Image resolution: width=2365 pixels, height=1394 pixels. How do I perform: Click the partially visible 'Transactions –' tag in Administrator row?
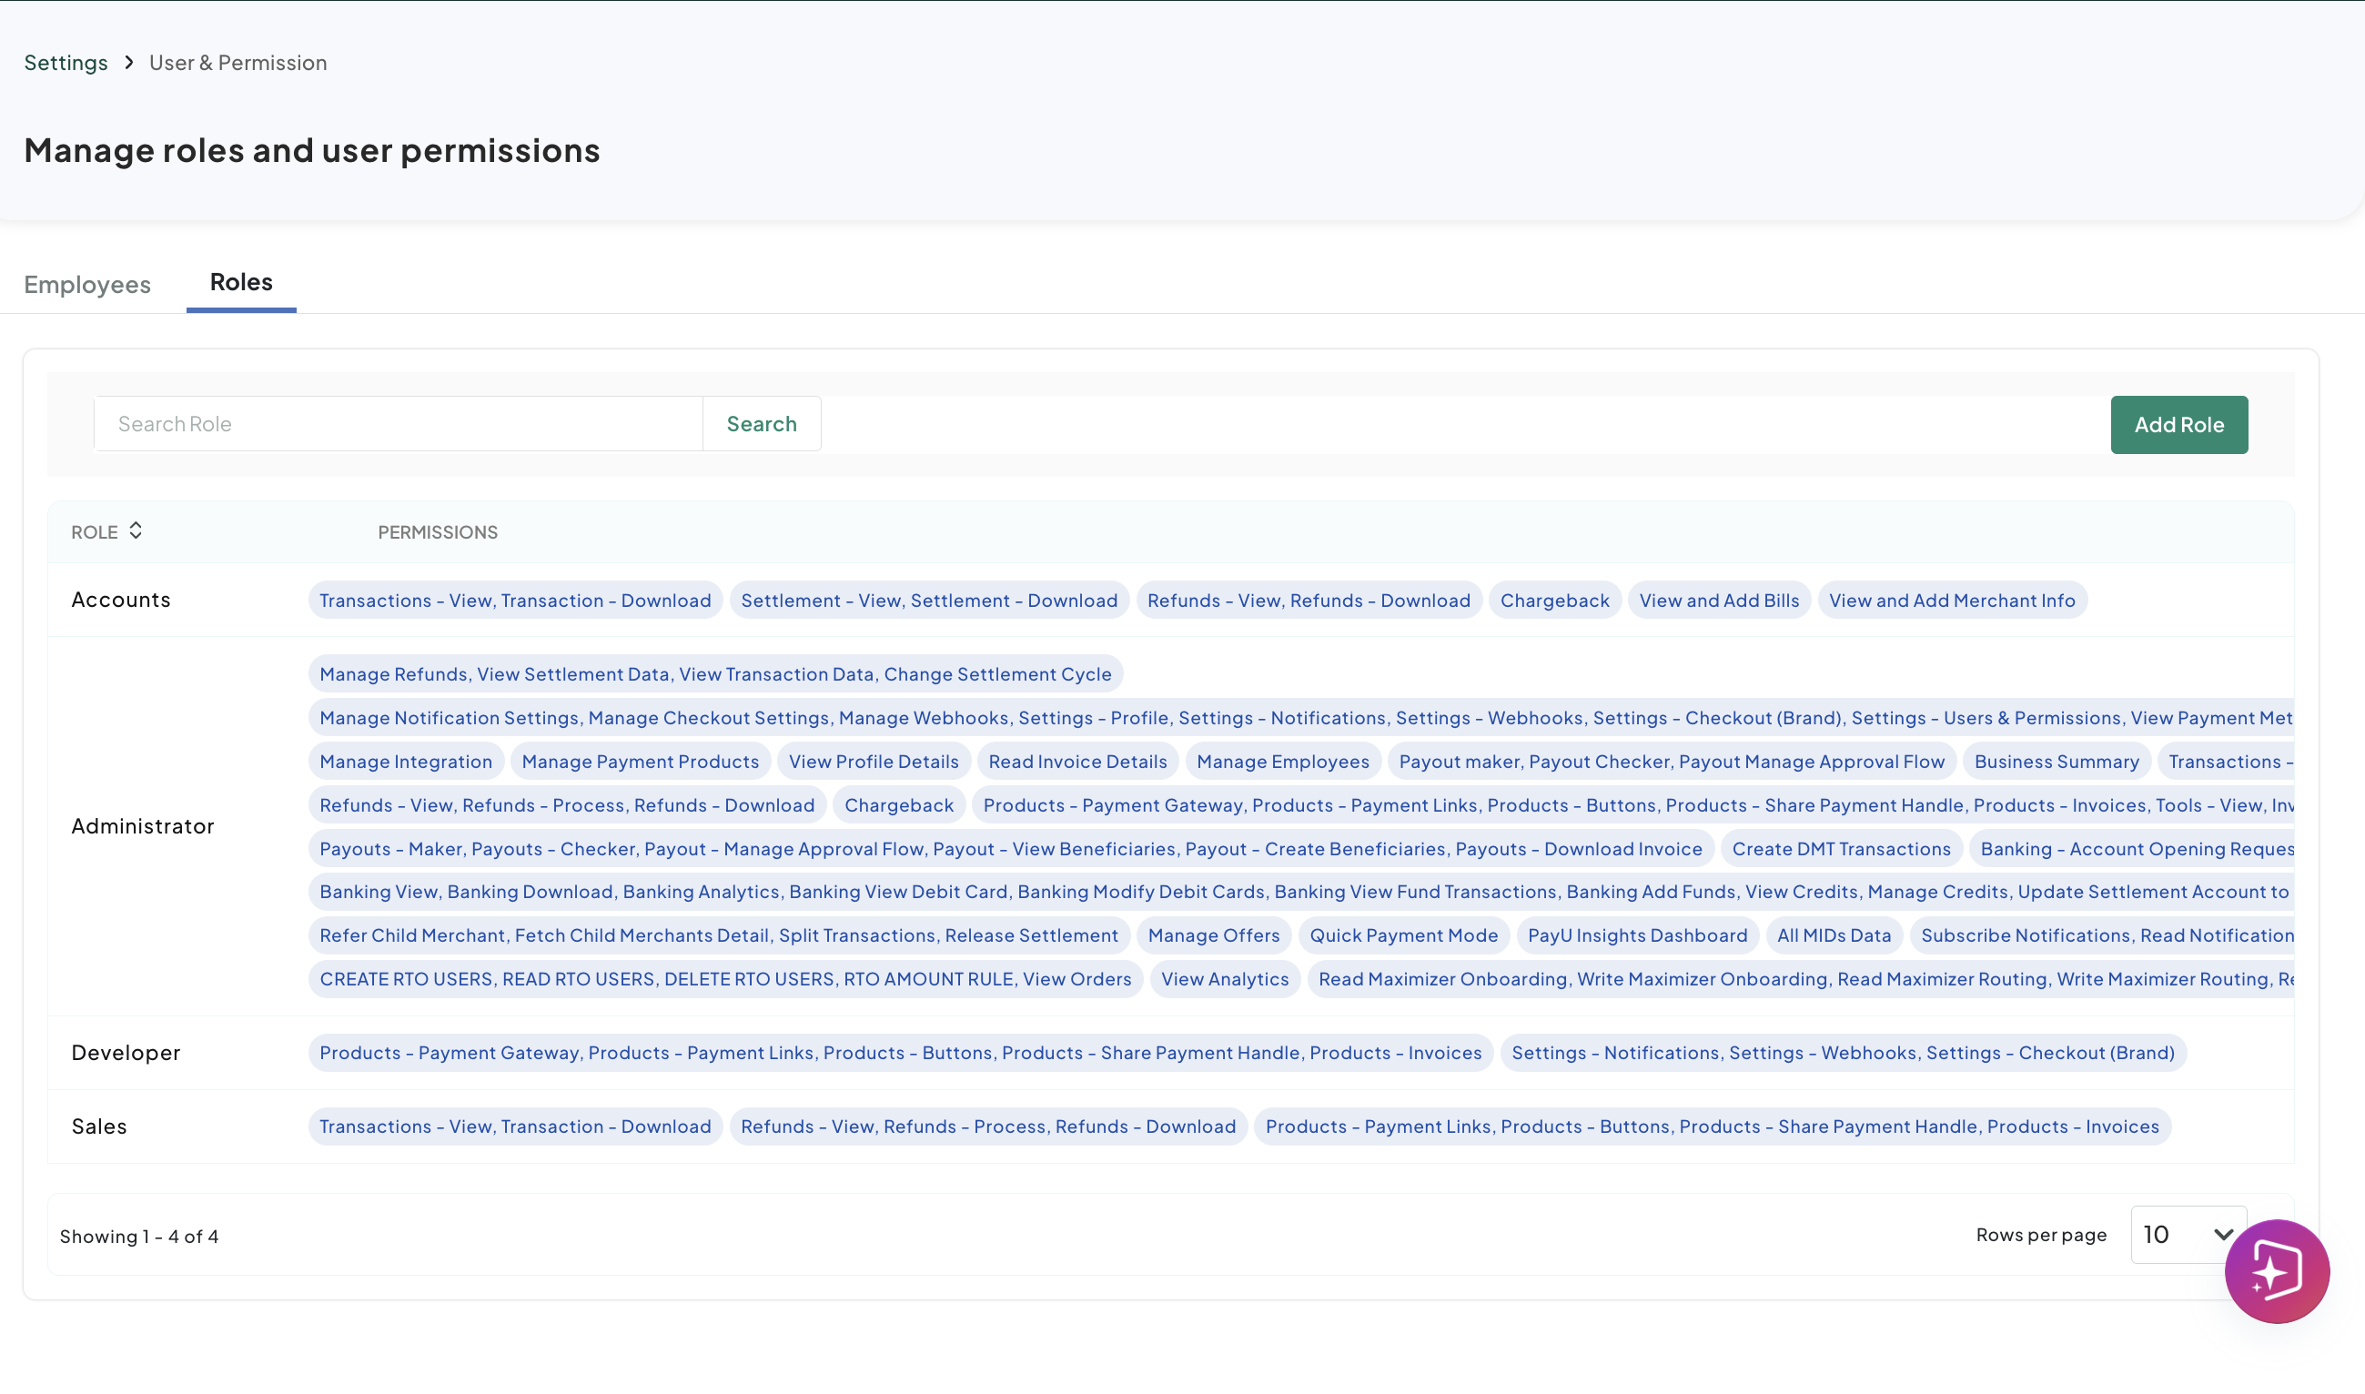click(x=2226, y=761)
